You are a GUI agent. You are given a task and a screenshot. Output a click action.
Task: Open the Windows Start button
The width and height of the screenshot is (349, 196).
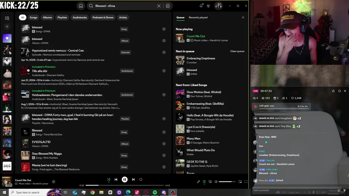[4, 192]
